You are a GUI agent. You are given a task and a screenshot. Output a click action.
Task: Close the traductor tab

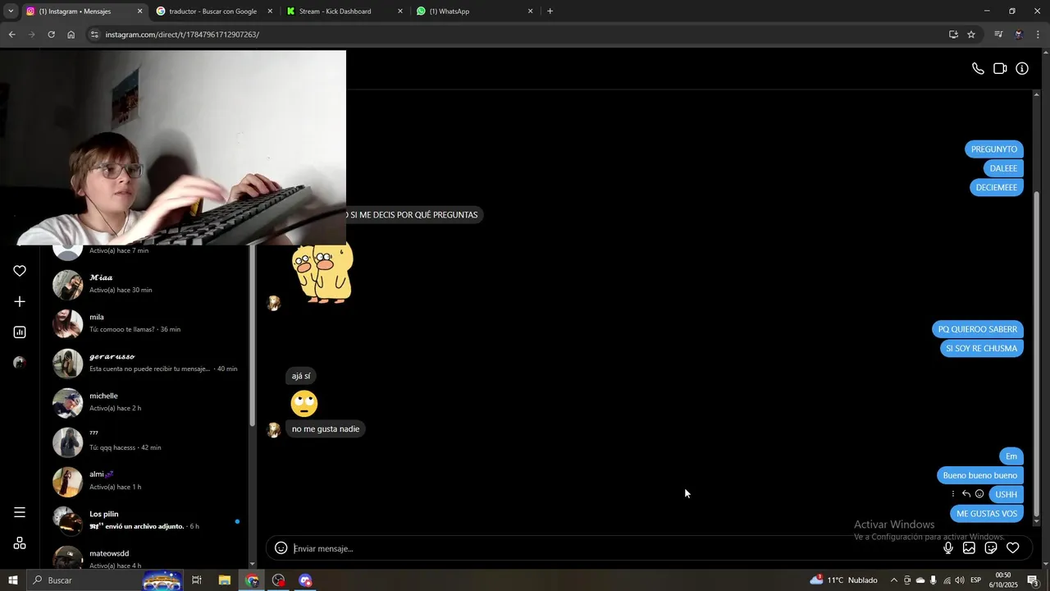point(270,11)
